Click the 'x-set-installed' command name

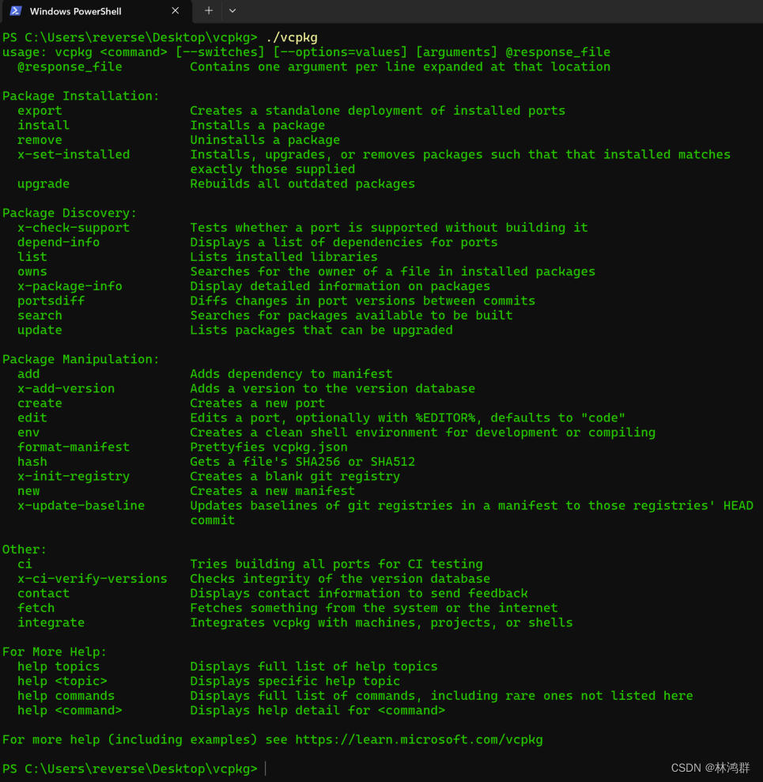pyautogui.click(x=74, y=155)
